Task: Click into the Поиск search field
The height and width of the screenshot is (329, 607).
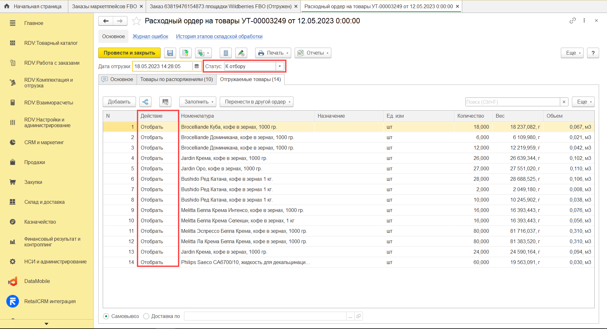Action: tap(512, 102)
